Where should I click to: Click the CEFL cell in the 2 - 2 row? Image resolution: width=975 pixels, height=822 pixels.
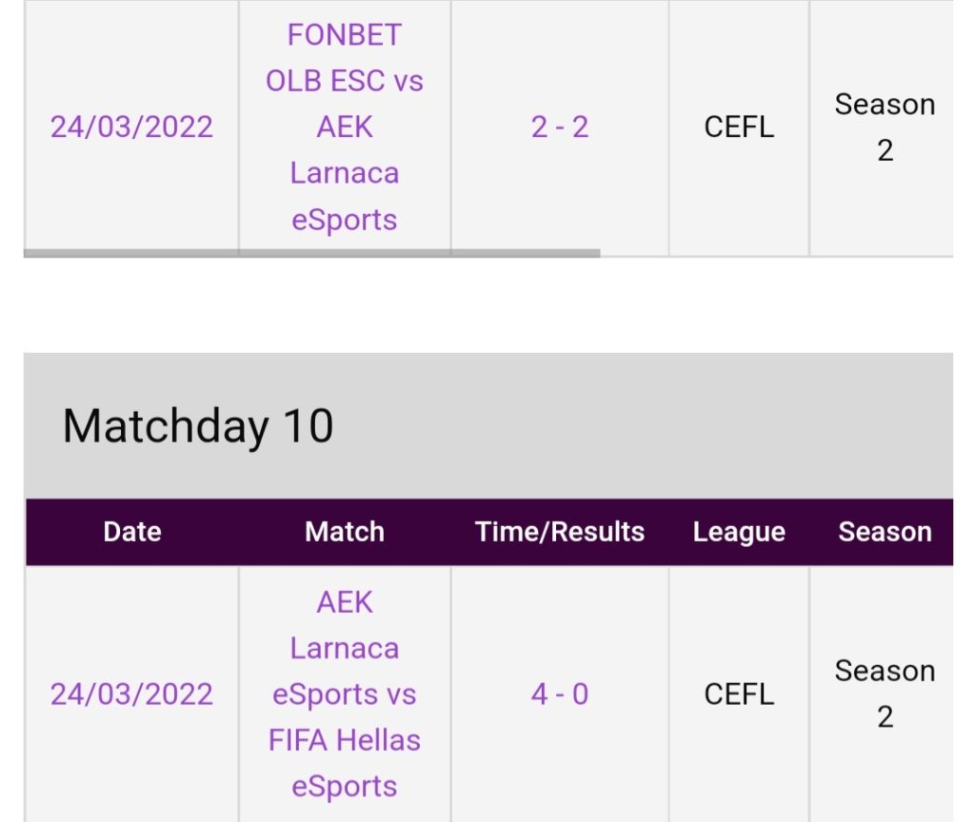click(x=739, y=127)
